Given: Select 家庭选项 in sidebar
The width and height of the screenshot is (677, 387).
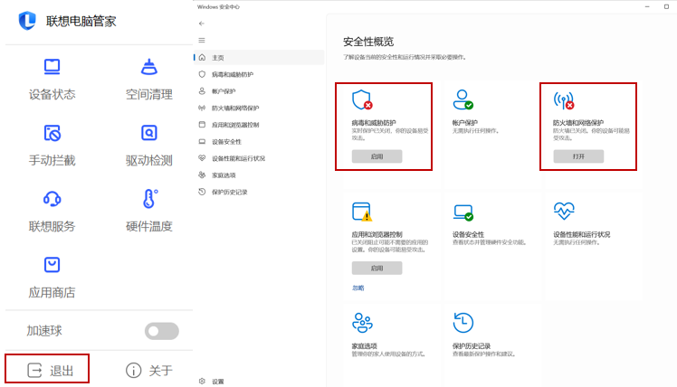Looking at the screenshot, I should point(259,175).
